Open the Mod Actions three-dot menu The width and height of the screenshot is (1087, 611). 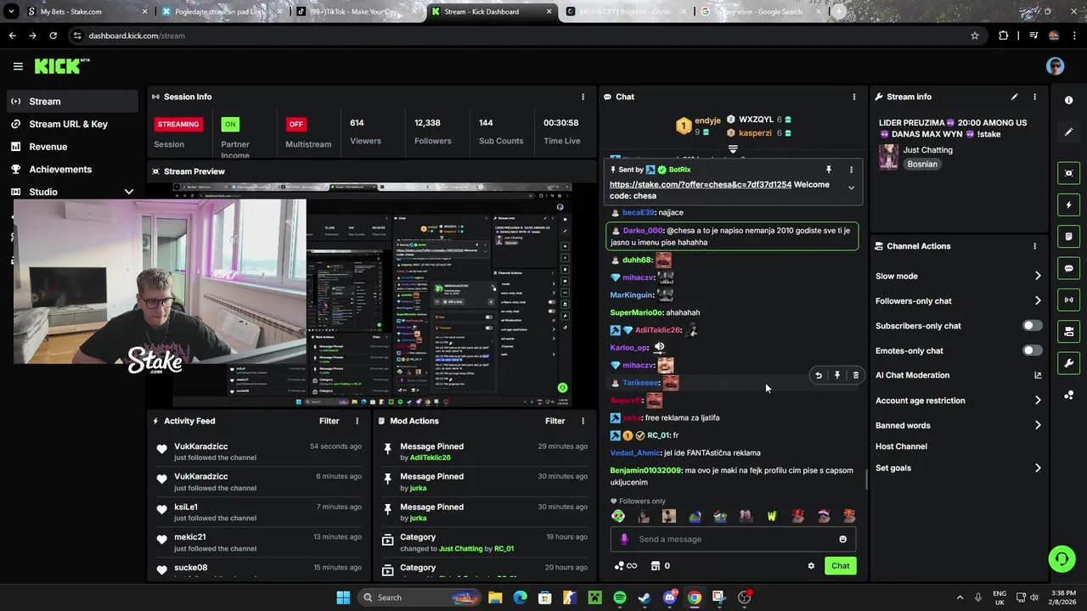pos(583,421)
